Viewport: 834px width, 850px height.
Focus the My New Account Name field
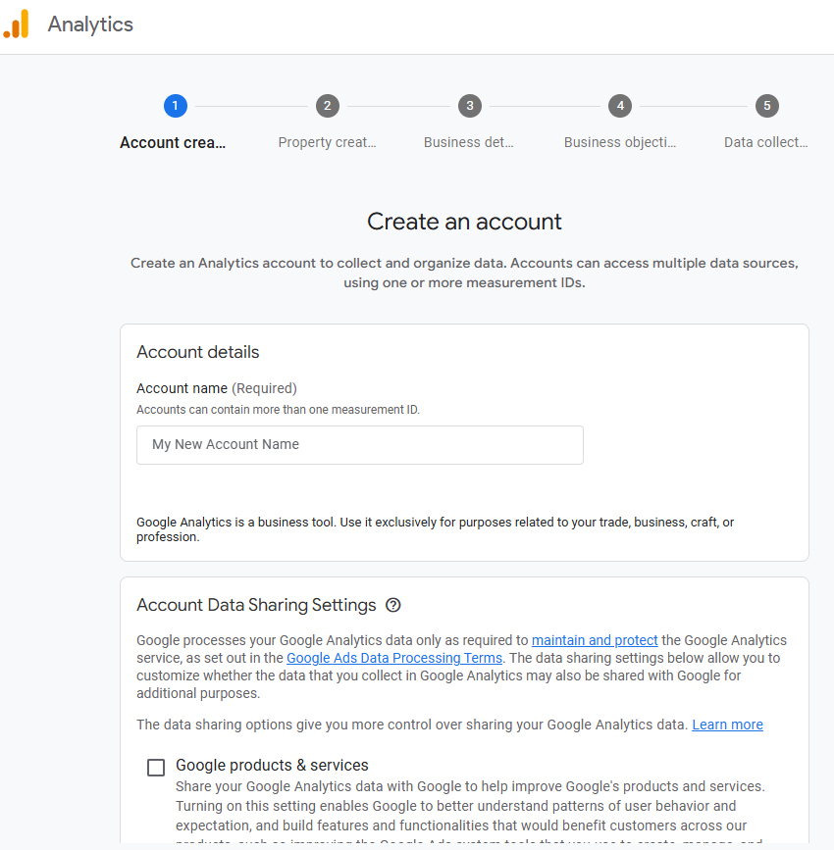[x=360, y=444]
